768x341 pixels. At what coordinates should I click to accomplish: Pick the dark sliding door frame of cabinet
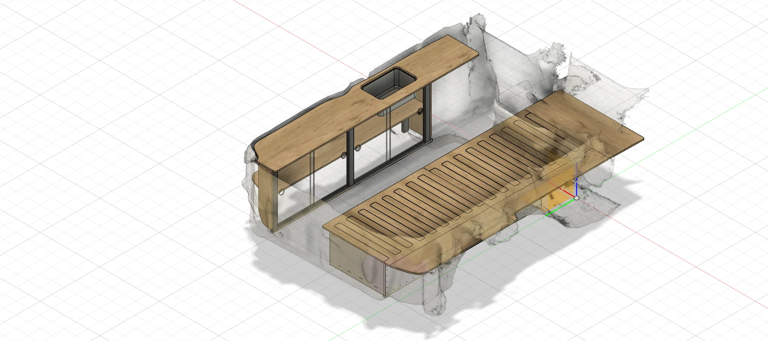(x=351, y=157)
